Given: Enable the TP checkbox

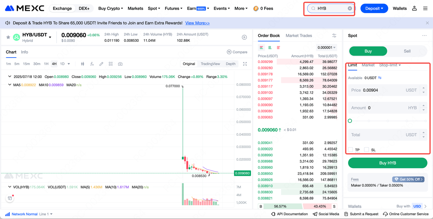Looking at the screenshot, I should pyautogui.click(x=350, y=150).
